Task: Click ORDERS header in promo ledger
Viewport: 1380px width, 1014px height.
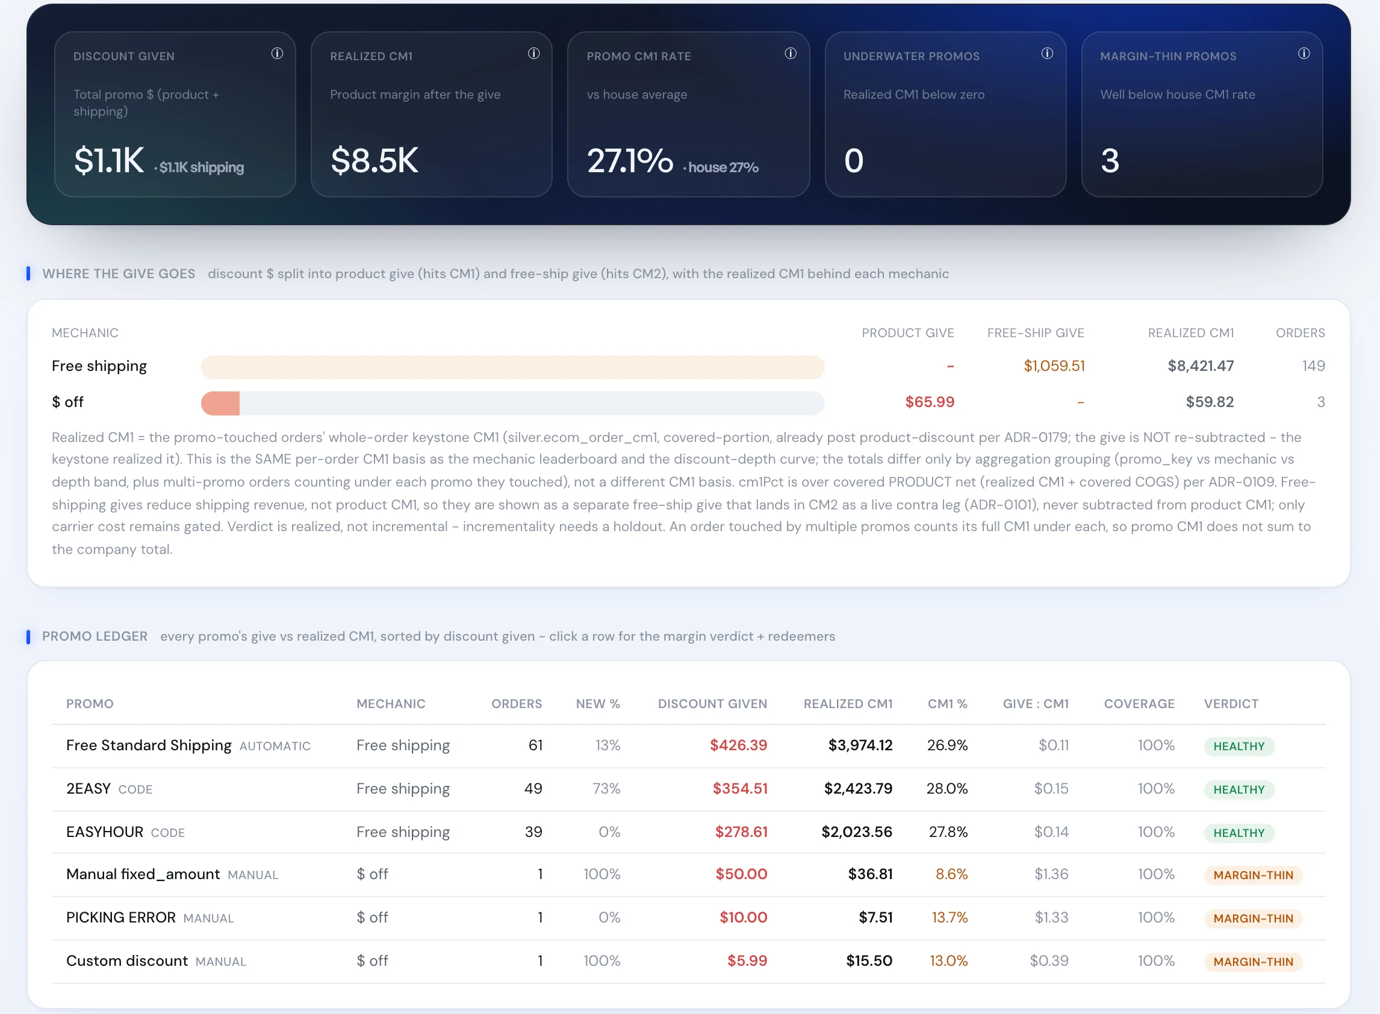Action: pyautogui.click(x=517, y=704)
